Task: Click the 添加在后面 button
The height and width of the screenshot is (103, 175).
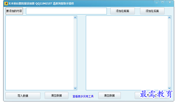Action: pos(152,11)
